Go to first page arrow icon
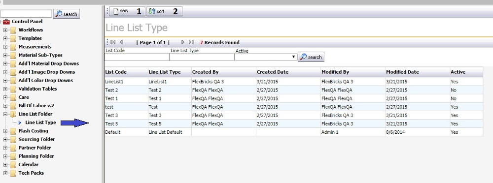Image resolution: width=493 pixels, height=183 pixels. 113,42
